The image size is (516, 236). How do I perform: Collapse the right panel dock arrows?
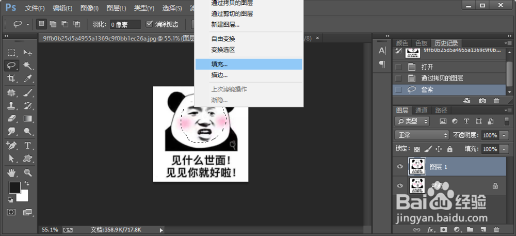click(x=509, y=36)
